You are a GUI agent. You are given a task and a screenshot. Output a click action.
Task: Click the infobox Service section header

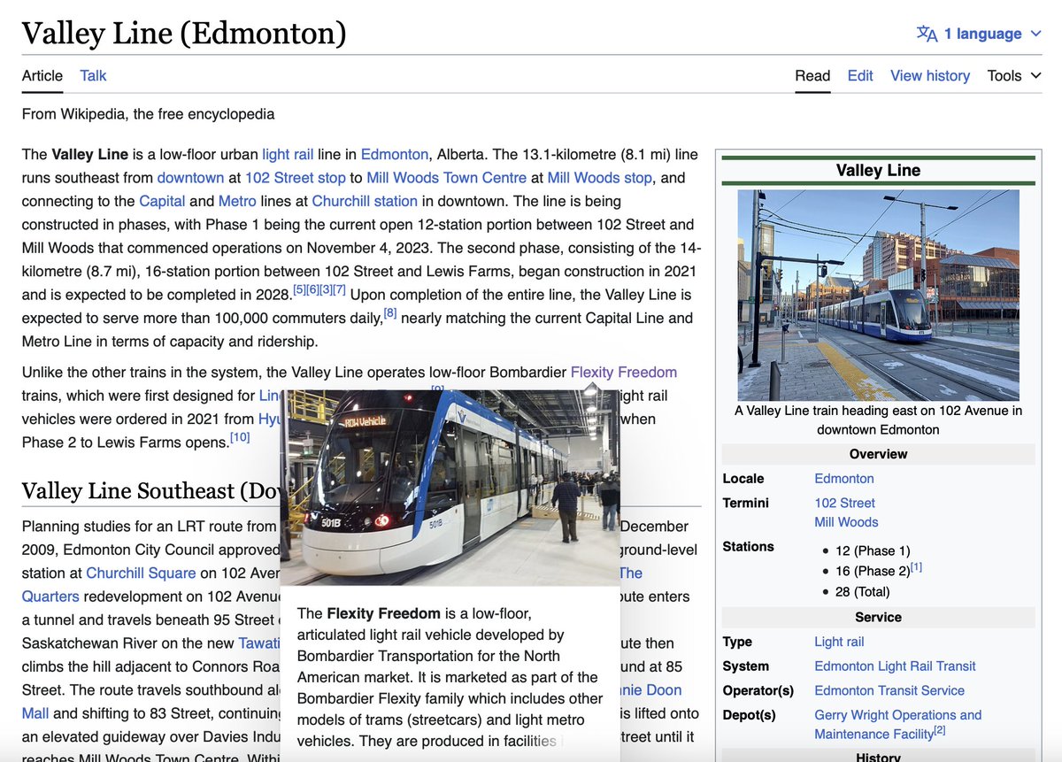click(x=878, y=617)
